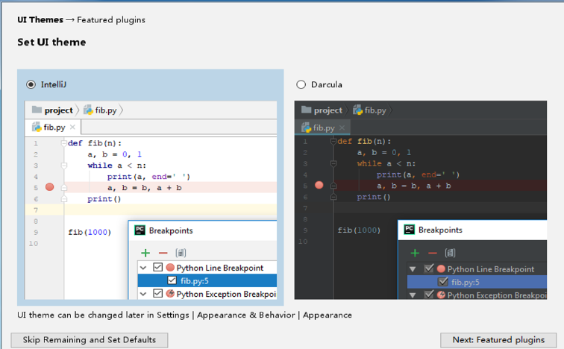Click the red remove breakpoint minus, IntelliJ preview
Image resolution: width=564 pixels, height=349 pixels.
(163, 253)
